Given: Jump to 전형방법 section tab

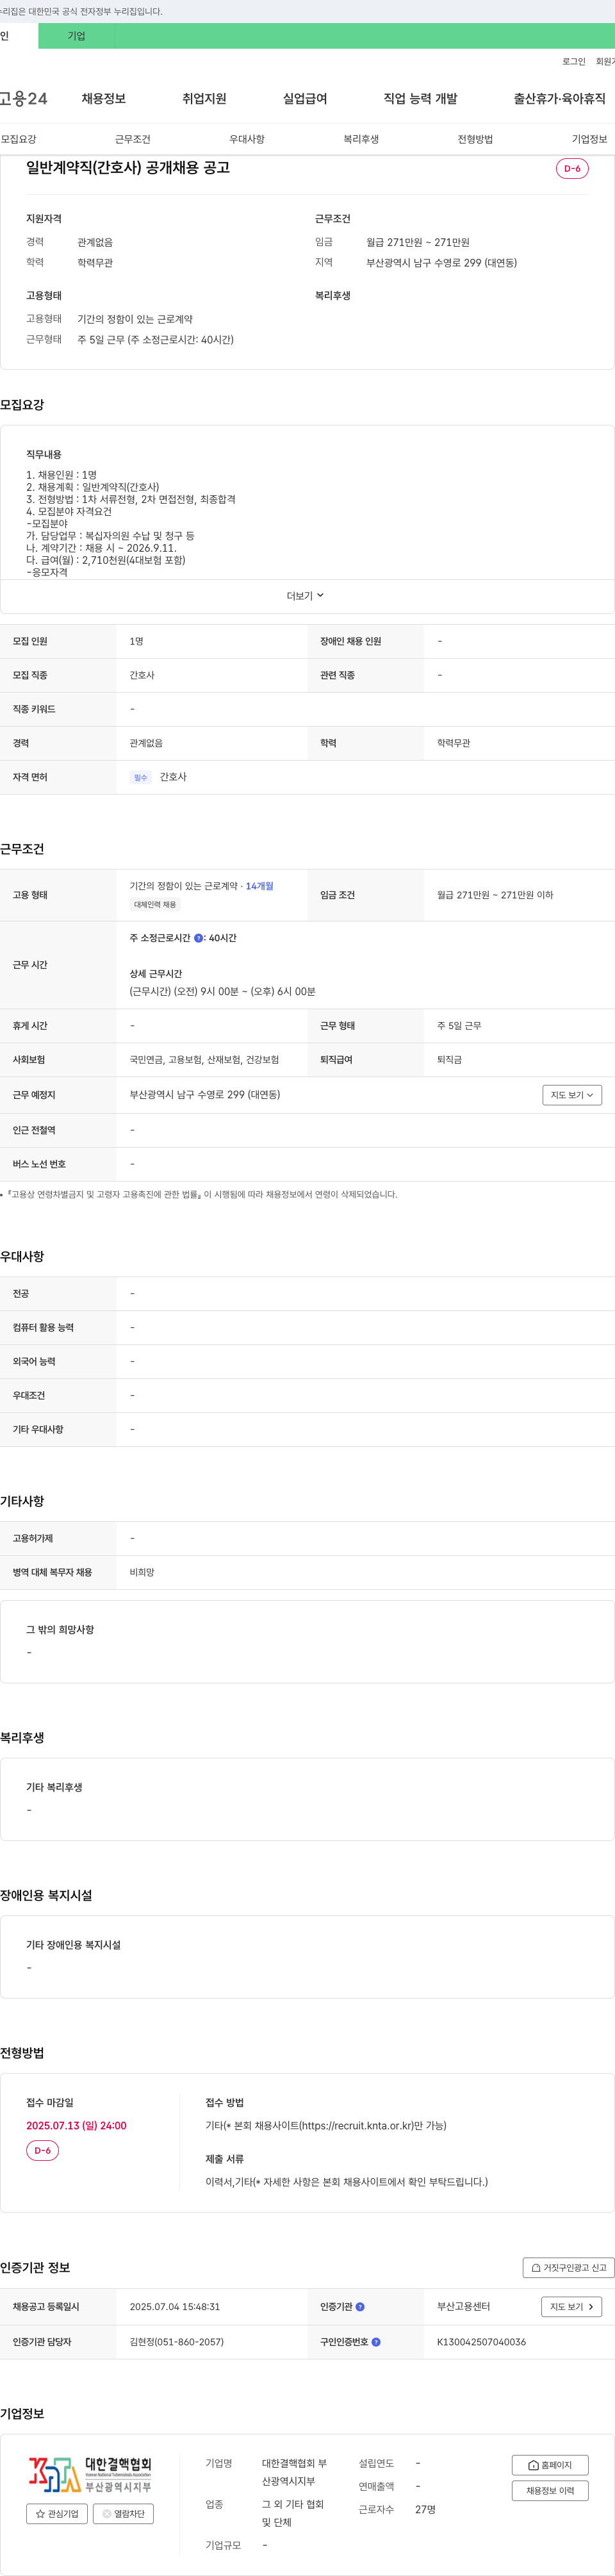Looking at the screenshot, I should pyautogui.click(x=475, y=139).
